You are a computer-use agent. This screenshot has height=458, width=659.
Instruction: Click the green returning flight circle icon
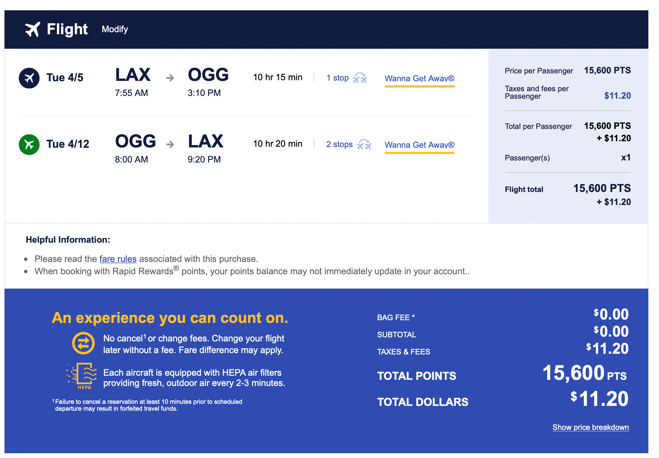29,145
